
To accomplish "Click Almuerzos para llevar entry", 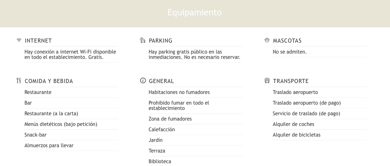I will 49,145.
